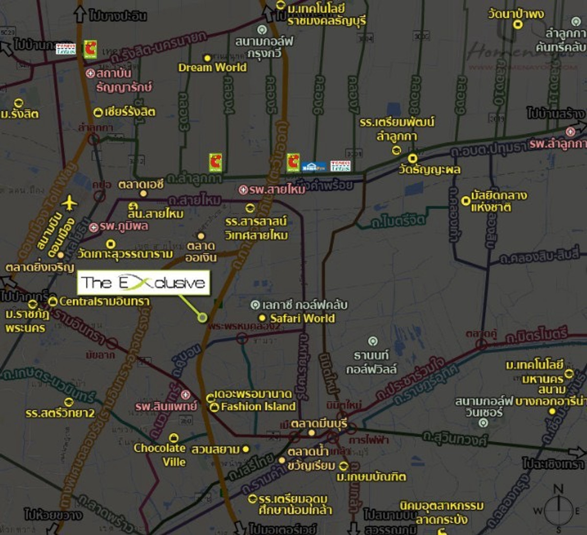Click the Tesco Lotus logo next to HomePro

340,166
